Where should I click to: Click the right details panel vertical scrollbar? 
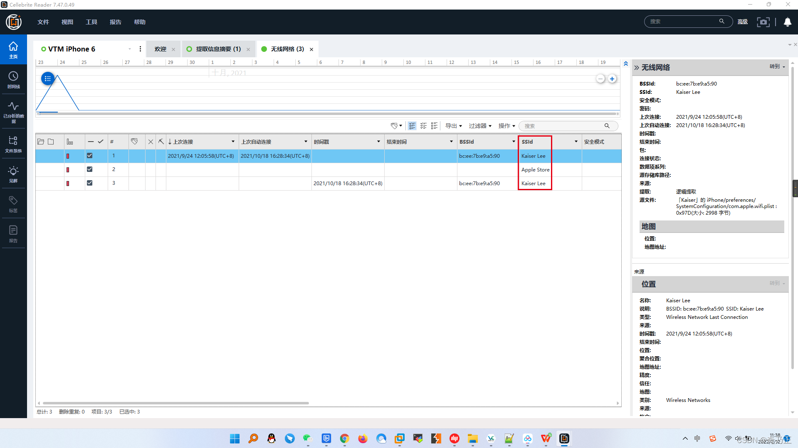pos(793,218)
